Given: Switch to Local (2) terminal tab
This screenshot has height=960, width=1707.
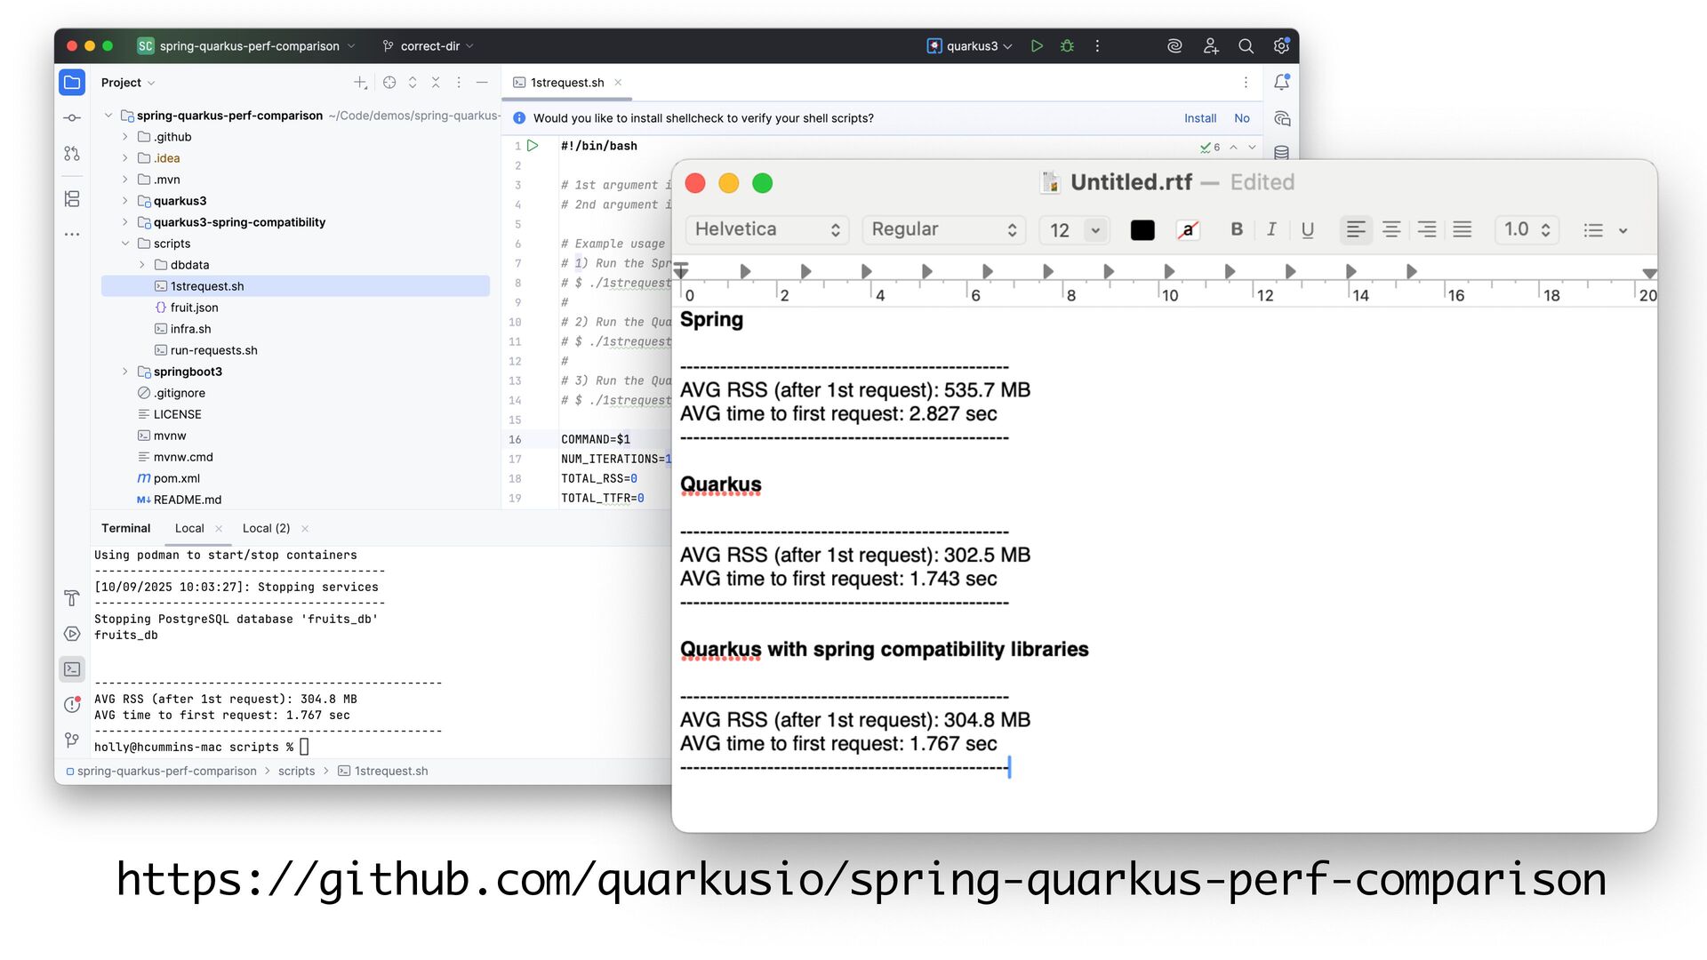Looking at the screenshot, I should point(266,528).
